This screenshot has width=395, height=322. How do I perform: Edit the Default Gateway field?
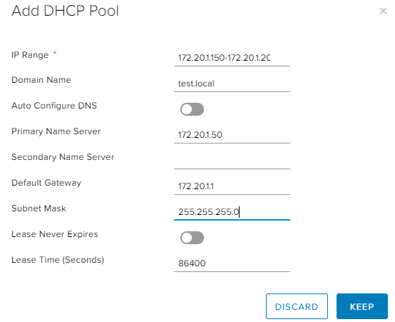(232, 186)
